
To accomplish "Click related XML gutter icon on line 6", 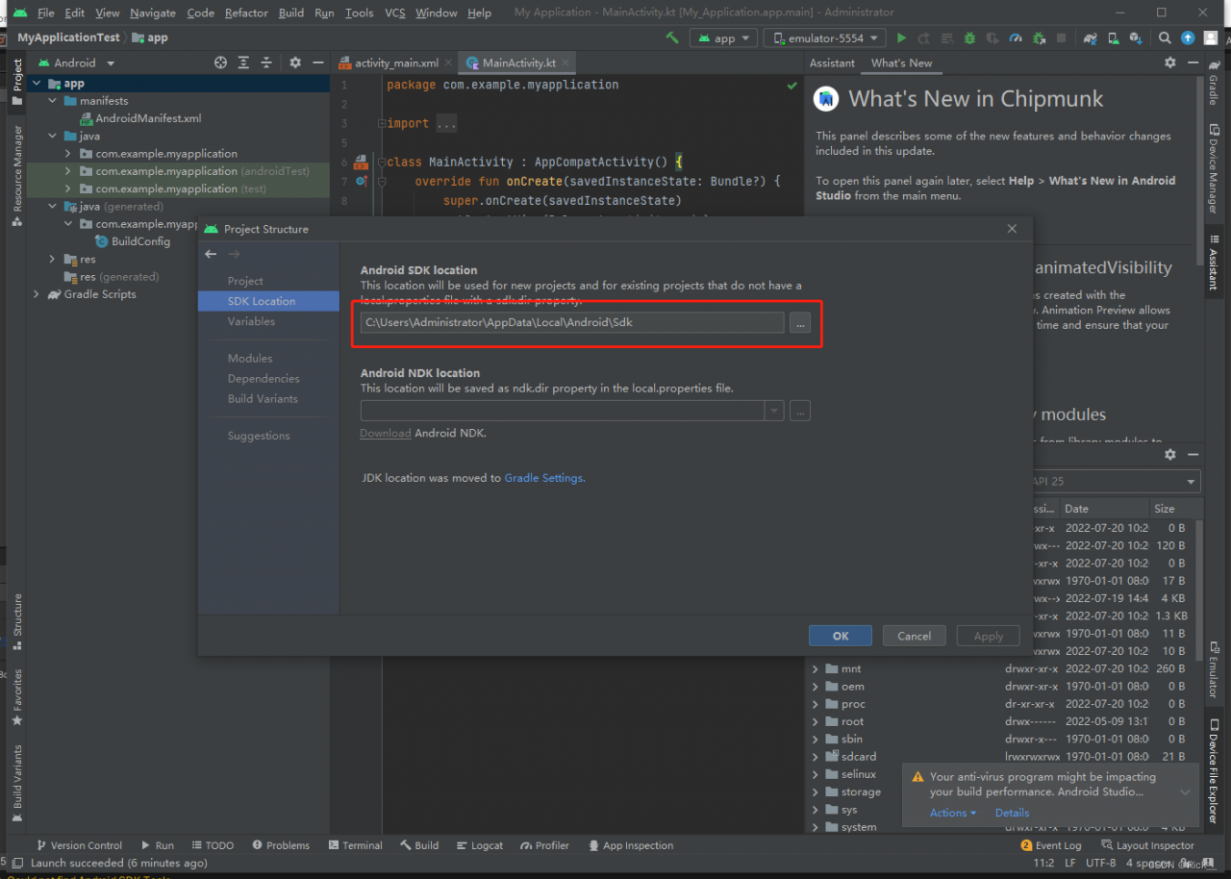I will 362,162.
